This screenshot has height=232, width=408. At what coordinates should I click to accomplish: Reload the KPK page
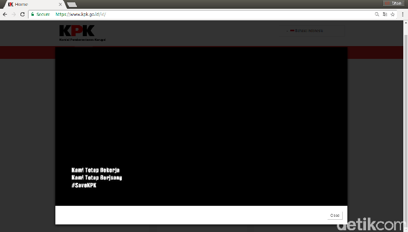point(22,15)
